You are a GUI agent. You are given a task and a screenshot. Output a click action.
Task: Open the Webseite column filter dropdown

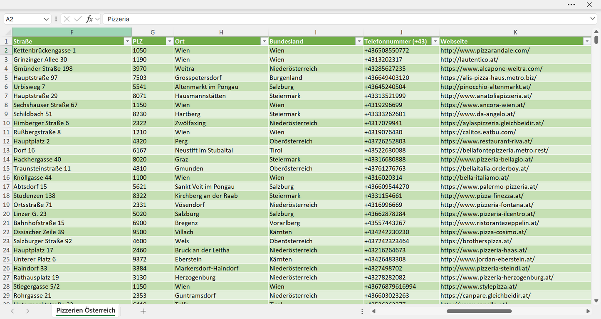(586, 41)
